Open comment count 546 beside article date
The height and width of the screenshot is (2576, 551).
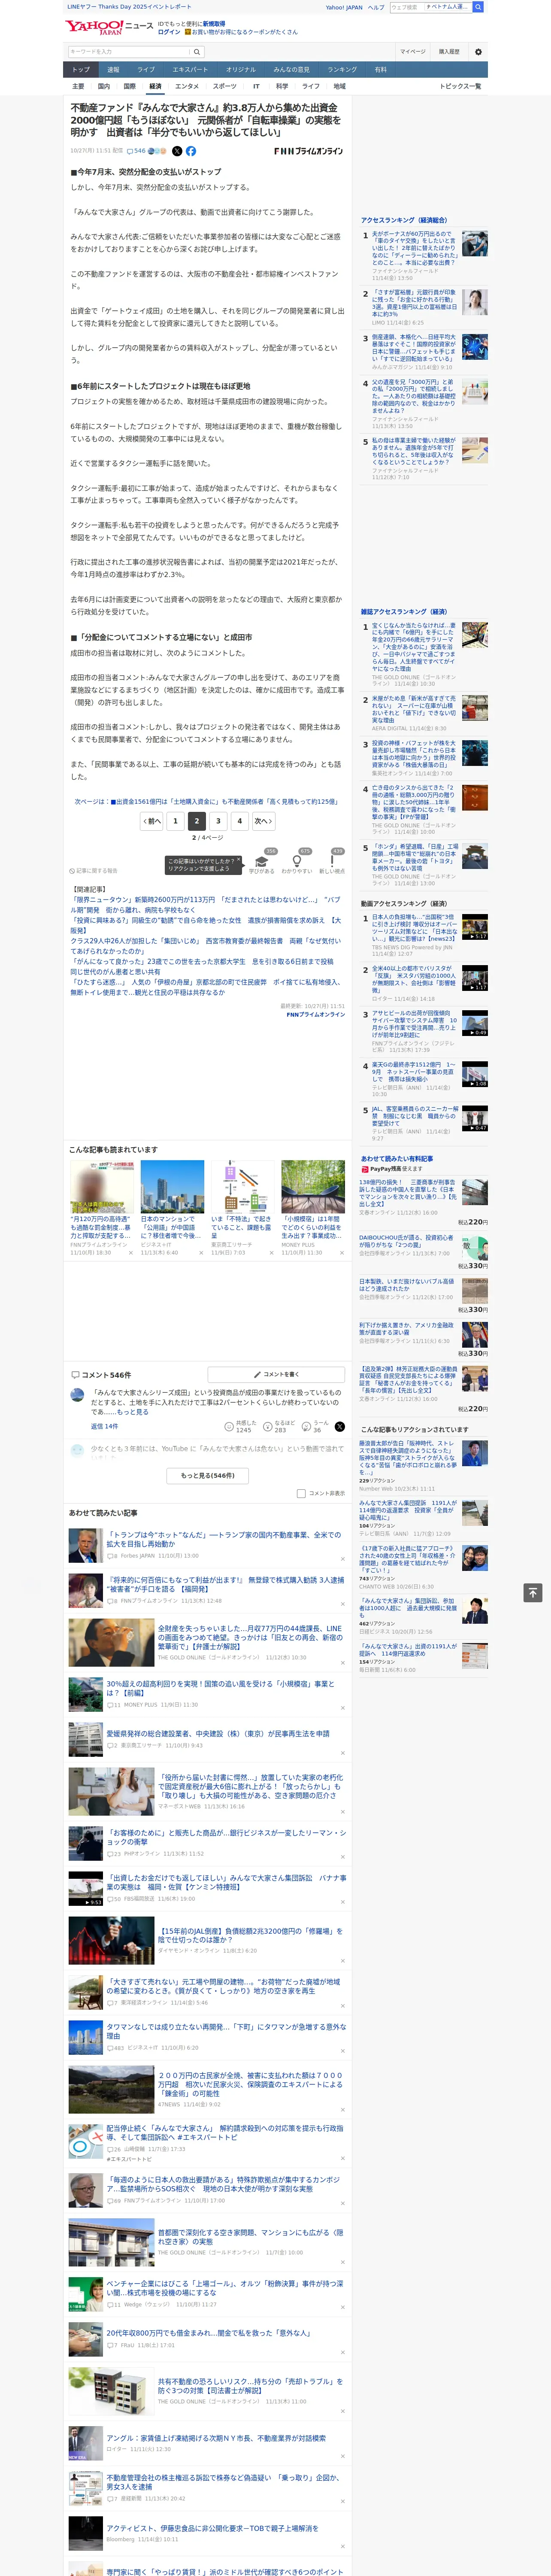pyautogui.click(x=136, y=151)
